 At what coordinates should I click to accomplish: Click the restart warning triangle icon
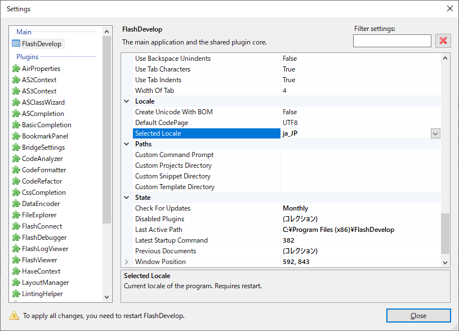pos(14,315)
